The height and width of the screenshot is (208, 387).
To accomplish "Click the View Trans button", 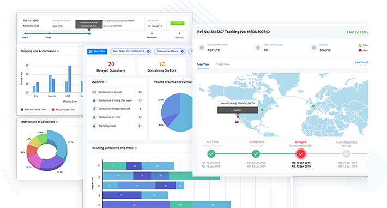I will click(361, 62).
